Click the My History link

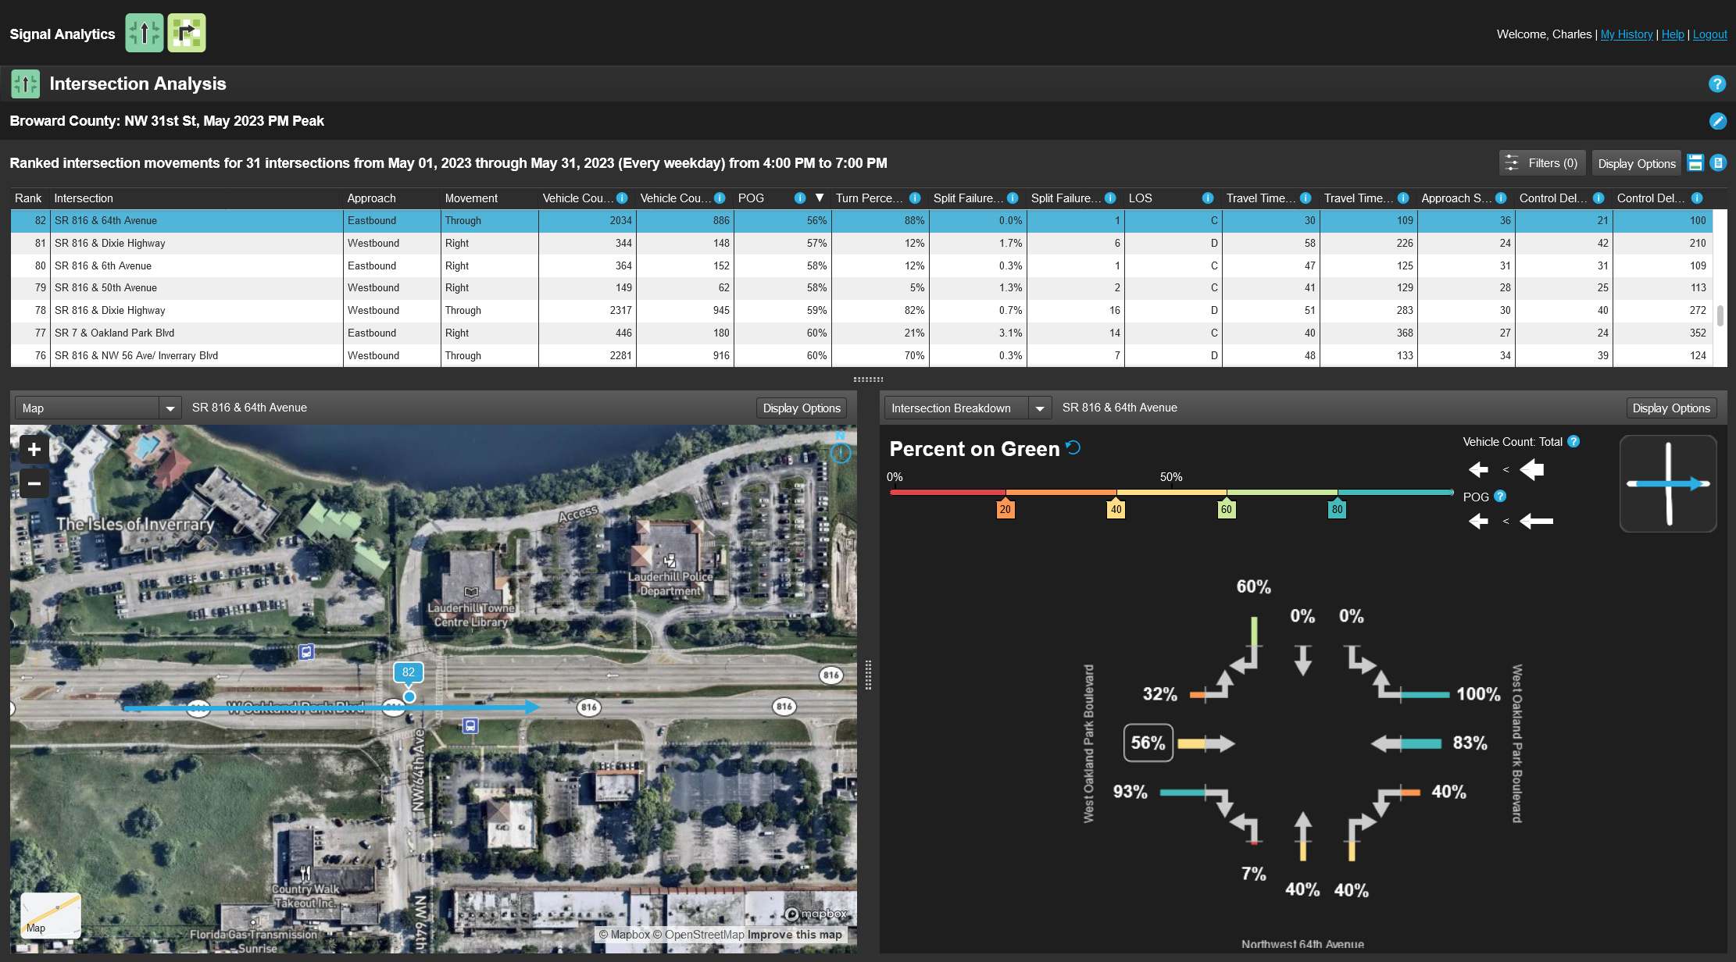point(1626,34)
